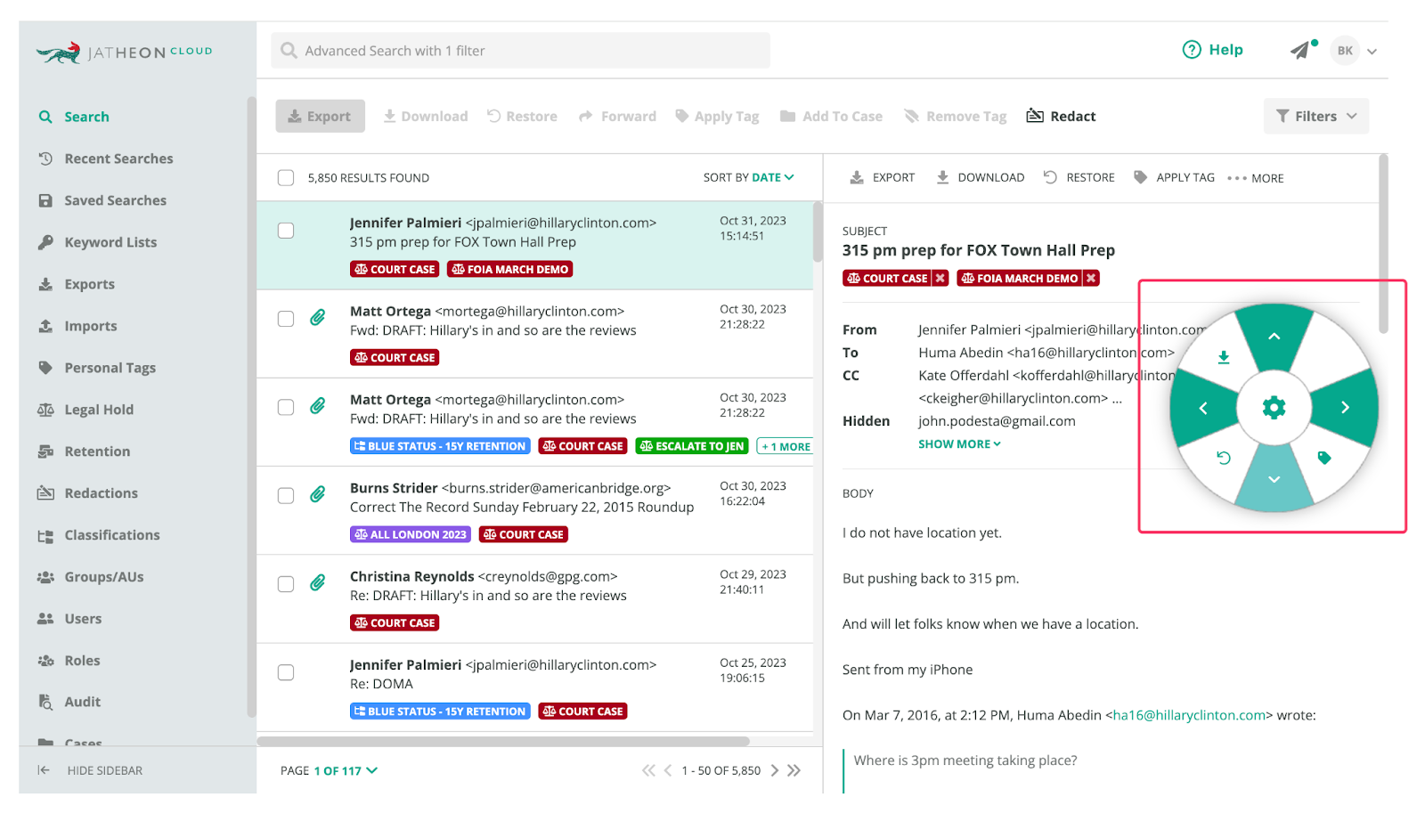Screen dimensions: 1425x813
Task: Click the restore icon in the radial menu
Action: pyautogui.click(x=1224, y=458)
